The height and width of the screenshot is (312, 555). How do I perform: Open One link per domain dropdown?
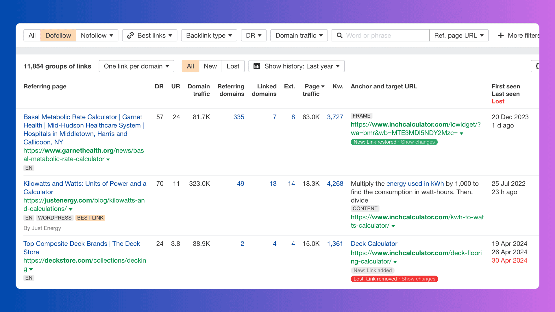point(136,66)
